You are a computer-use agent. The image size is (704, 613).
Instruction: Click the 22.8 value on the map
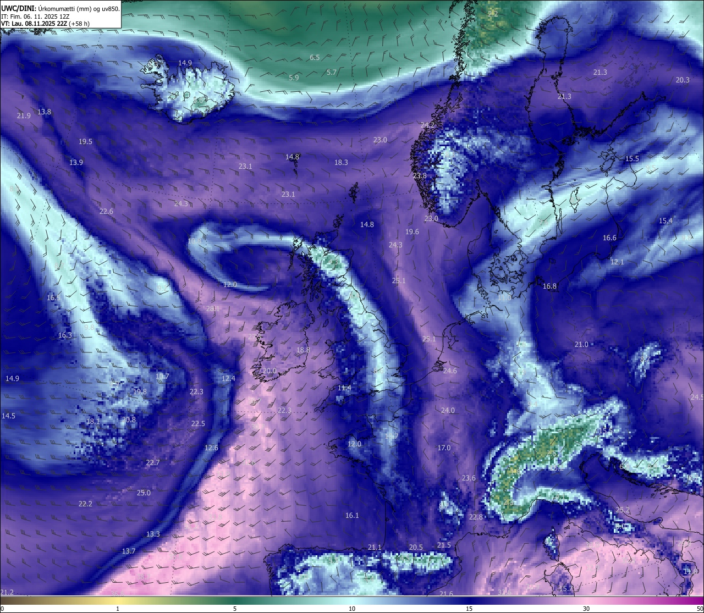click(476, 517)
